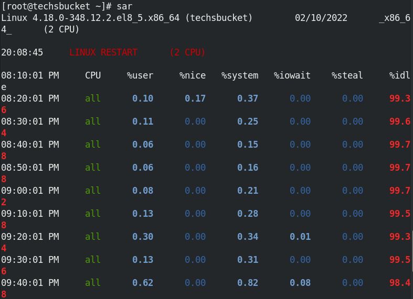Click red idle value 99.6
Image resolution: width=413 pixels, height=299 pixels.
point(400,121)
